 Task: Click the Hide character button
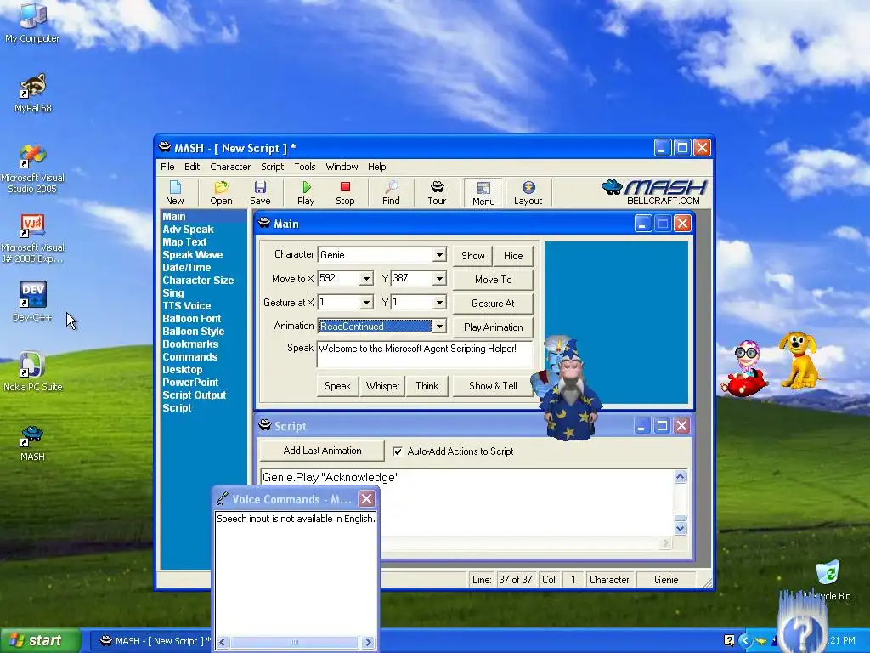pos(513,255)
